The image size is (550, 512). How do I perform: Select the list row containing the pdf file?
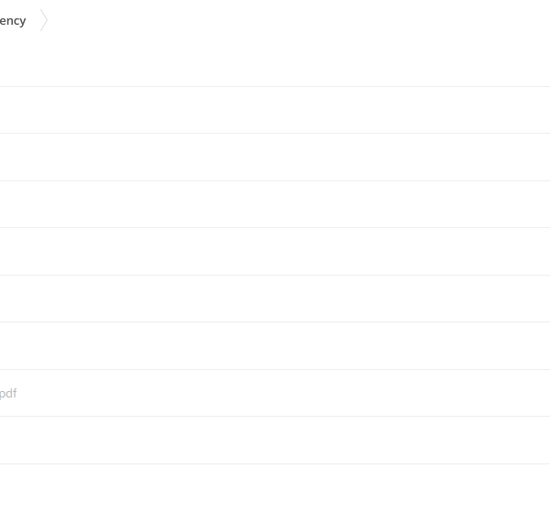tap(275, 393)
